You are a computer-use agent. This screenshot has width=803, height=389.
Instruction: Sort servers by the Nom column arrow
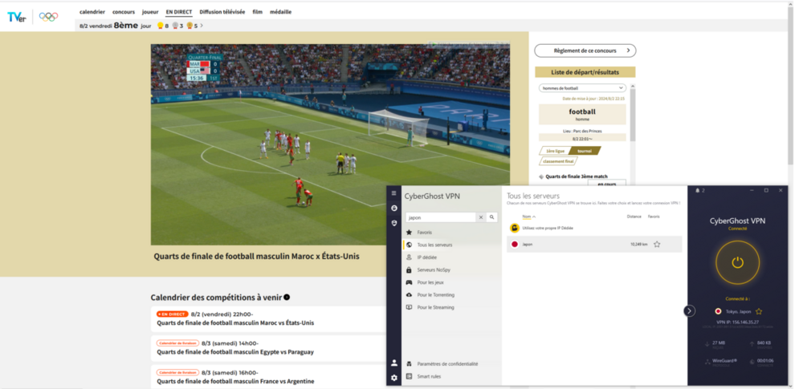(x=534, y=217)
